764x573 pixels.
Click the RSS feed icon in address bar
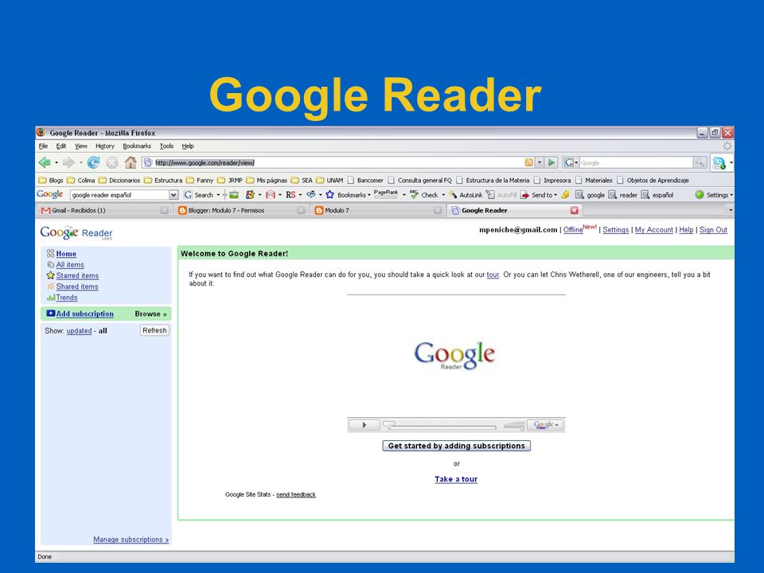point(528,162)
